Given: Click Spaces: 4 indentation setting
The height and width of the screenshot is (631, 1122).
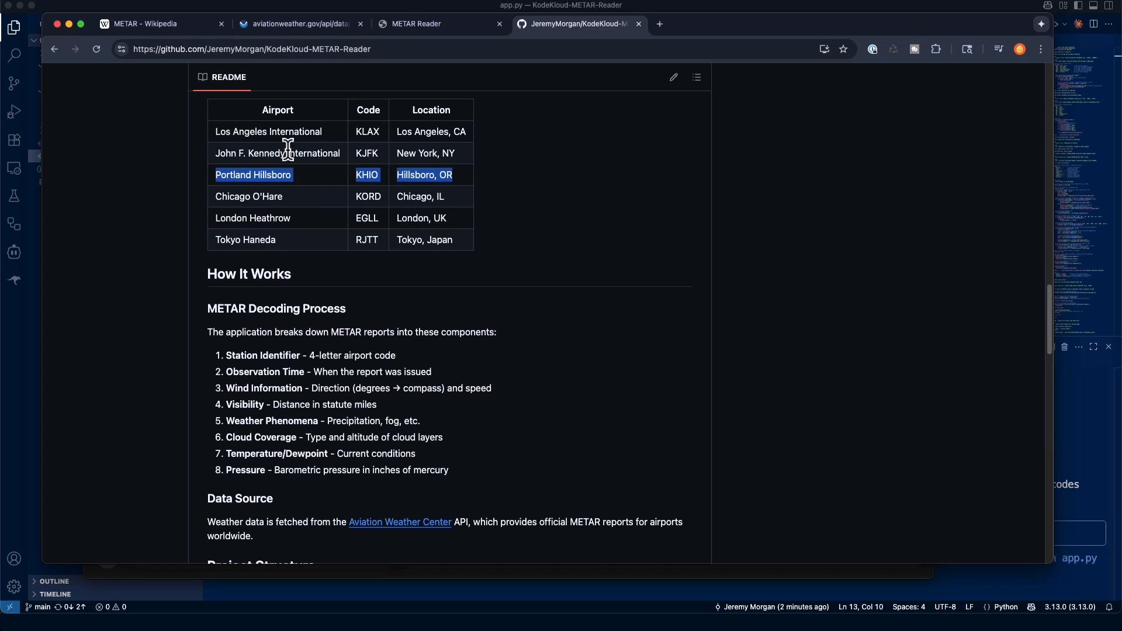Looking at the screenshot, I should (909, 607).
